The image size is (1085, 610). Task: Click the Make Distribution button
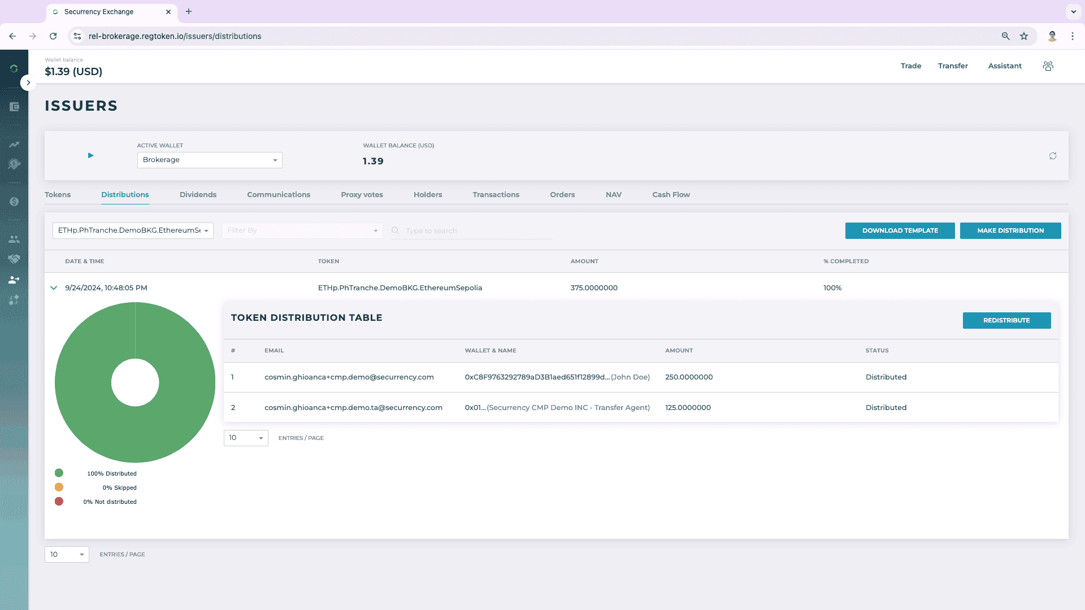[x=1010, y=230]
